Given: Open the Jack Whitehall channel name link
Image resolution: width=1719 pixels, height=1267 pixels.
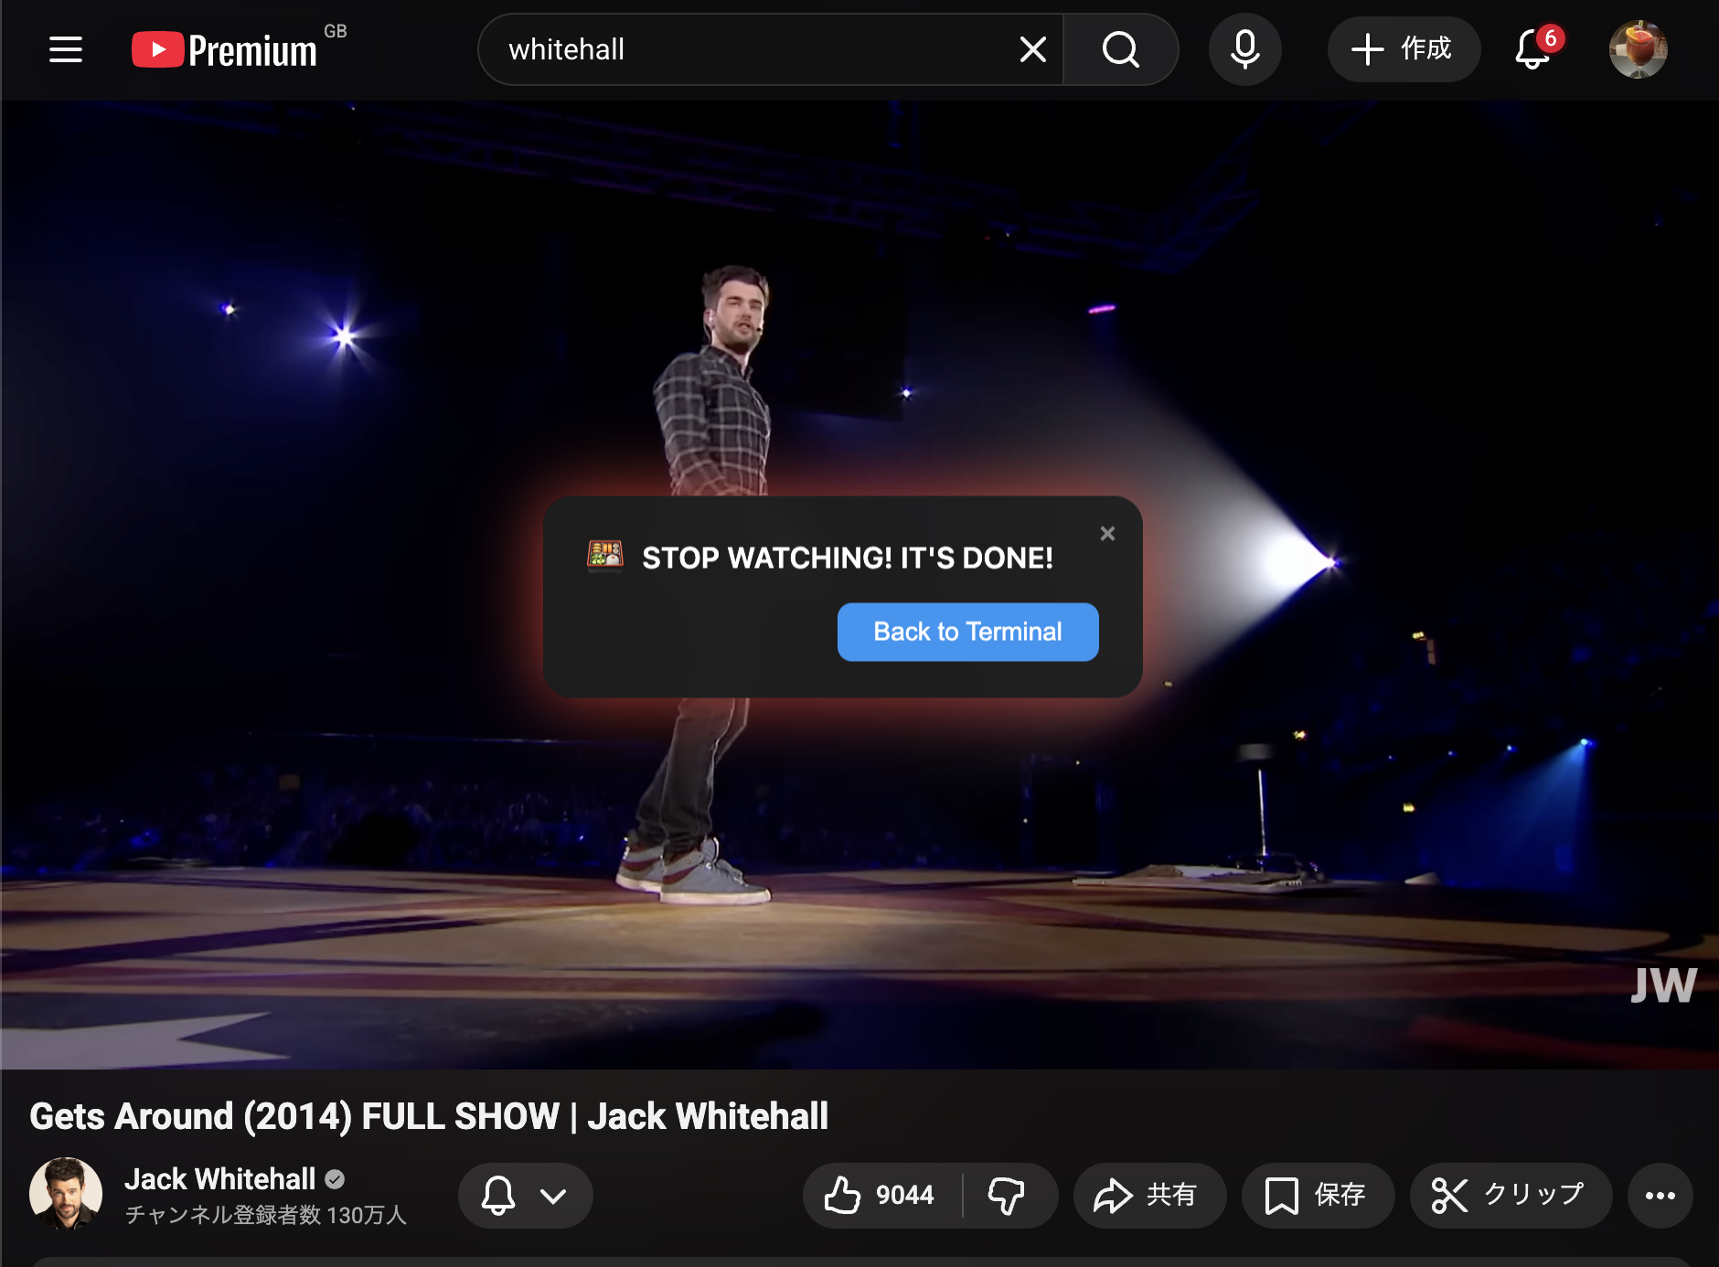Looking at the screenshot, I should pyautogui.click(x=219, y=1179).
